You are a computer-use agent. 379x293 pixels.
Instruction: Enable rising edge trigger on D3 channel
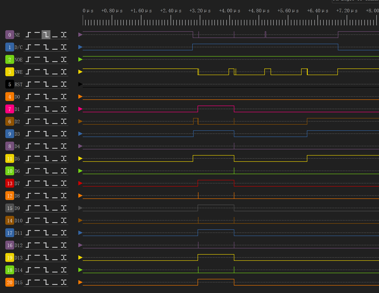(28, 134)
